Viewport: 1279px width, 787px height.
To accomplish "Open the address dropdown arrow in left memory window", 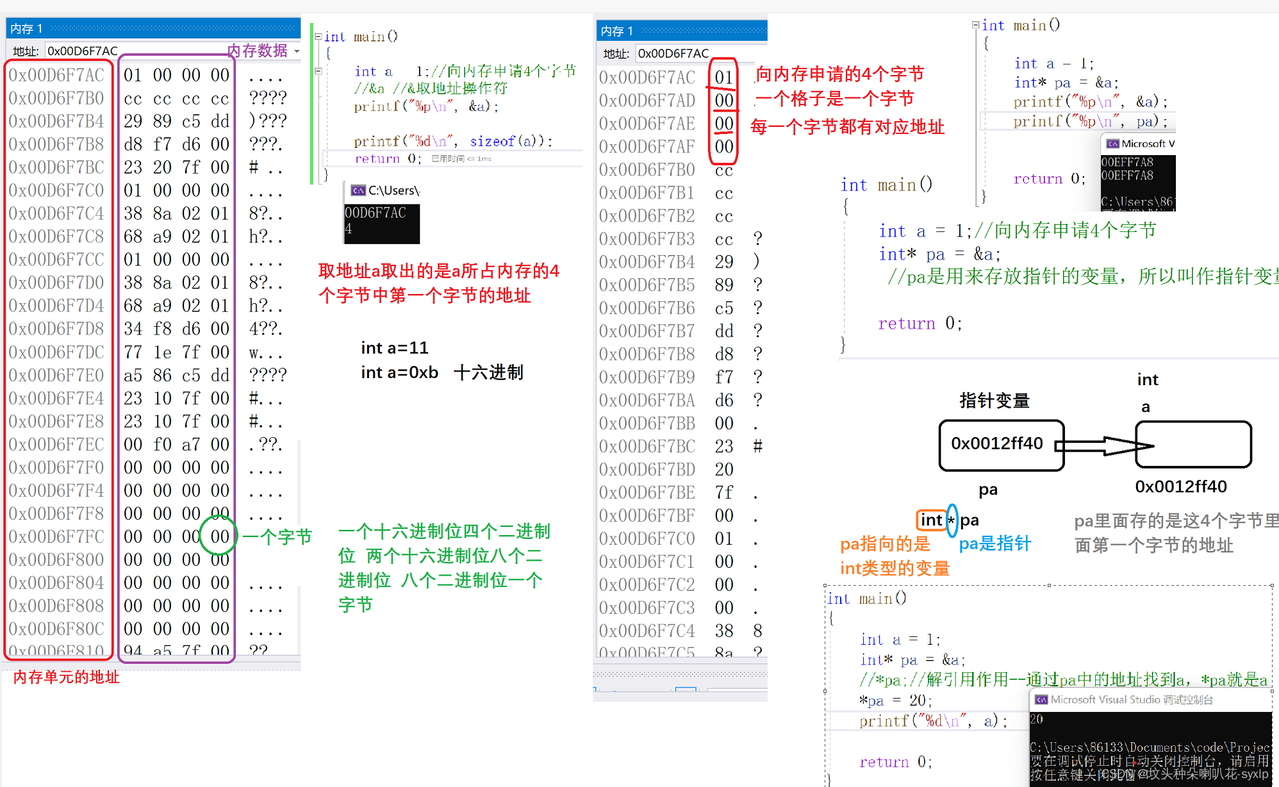I will point(297,51).
